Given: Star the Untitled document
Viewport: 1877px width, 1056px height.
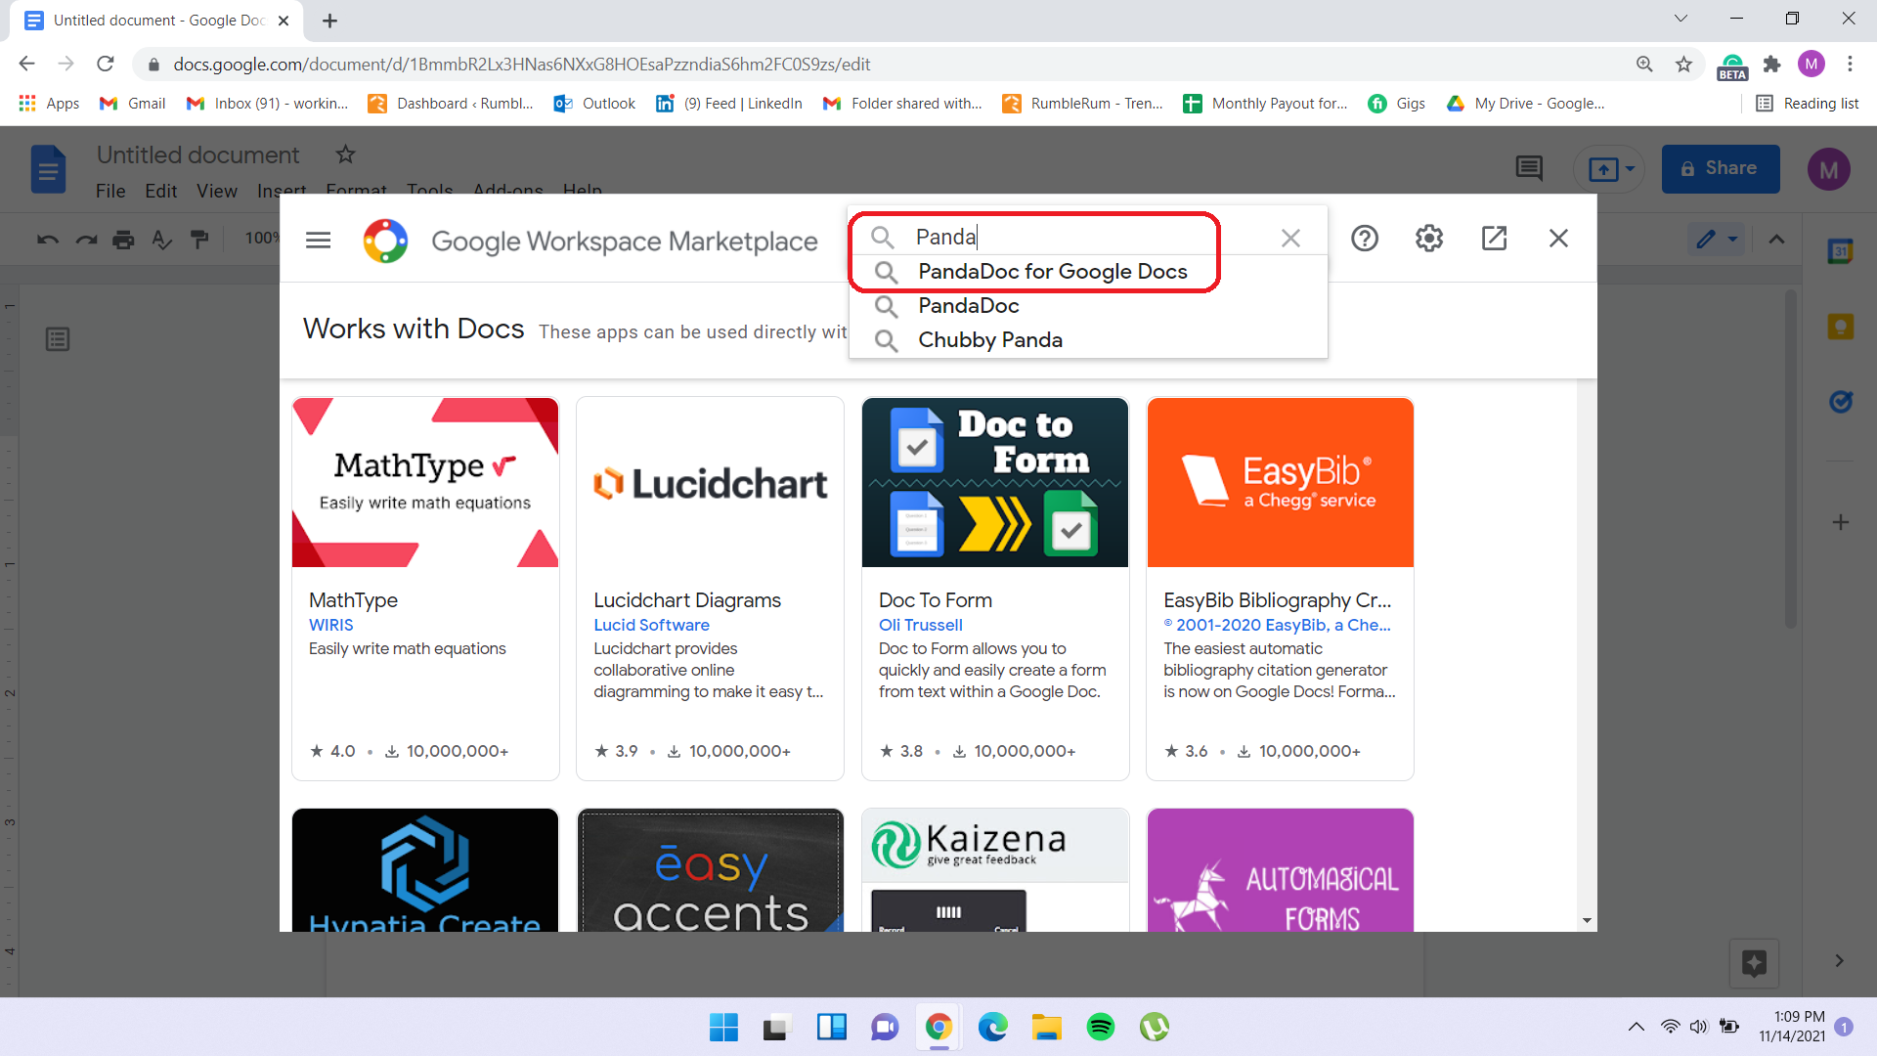Looking at the screenshot, I should point(345,154).
